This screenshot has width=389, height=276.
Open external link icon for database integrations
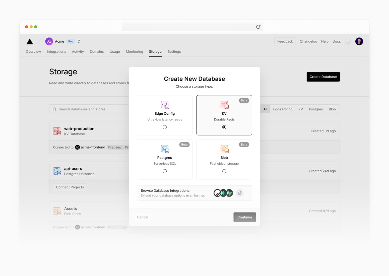pyautogui.click(x=240, y=193)
